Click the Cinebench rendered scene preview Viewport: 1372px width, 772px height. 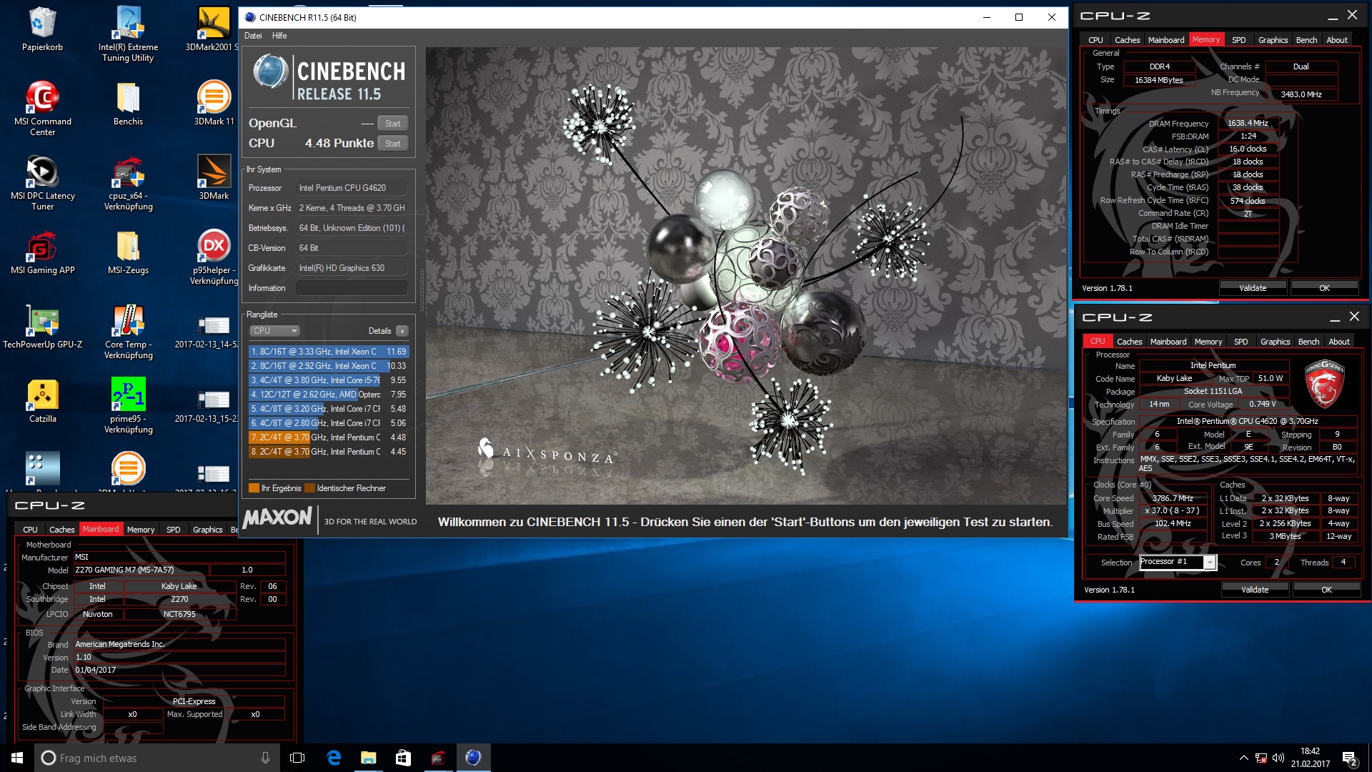(746, 276)
